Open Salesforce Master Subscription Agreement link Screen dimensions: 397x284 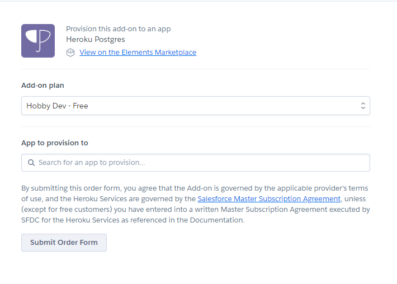click(x=269, y=198)
